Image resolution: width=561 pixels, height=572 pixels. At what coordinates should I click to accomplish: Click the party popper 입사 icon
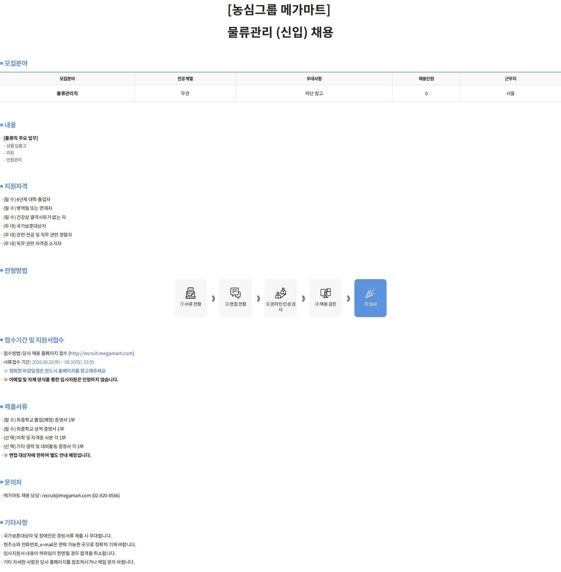coord(370,293)
